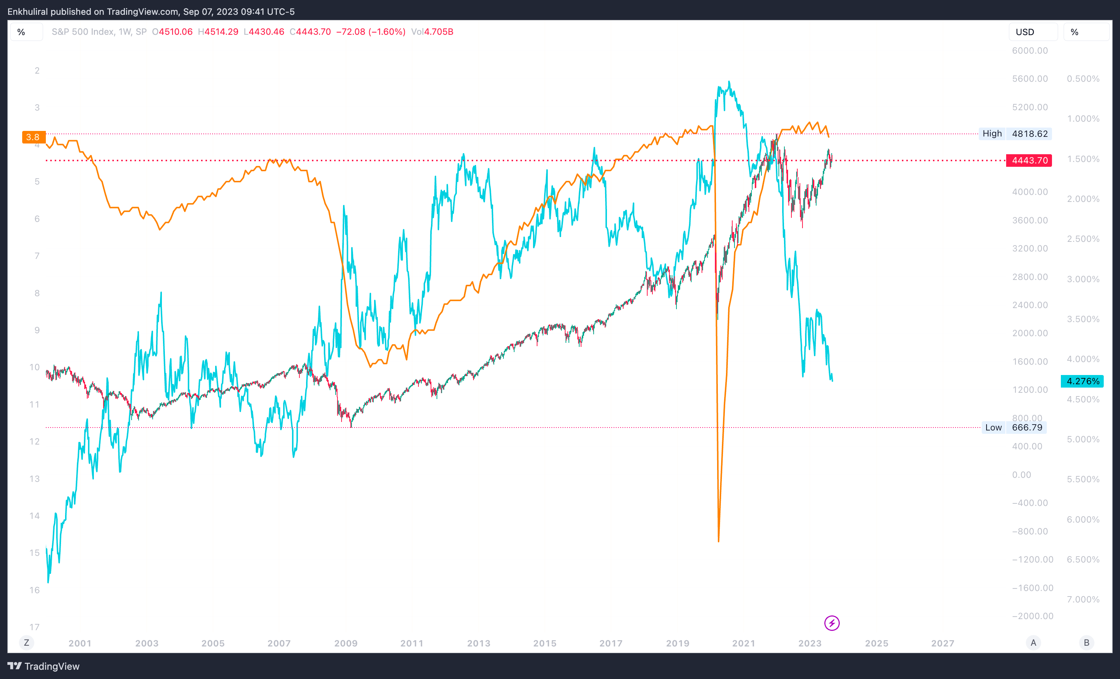This screenshot has height=679, width=1120.
Task: Click the A scale label button
Action: tap(1033, 643)
